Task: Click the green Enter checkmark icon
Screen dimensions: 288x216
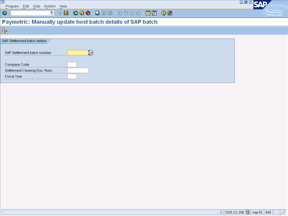Action: tap(4, 13)
